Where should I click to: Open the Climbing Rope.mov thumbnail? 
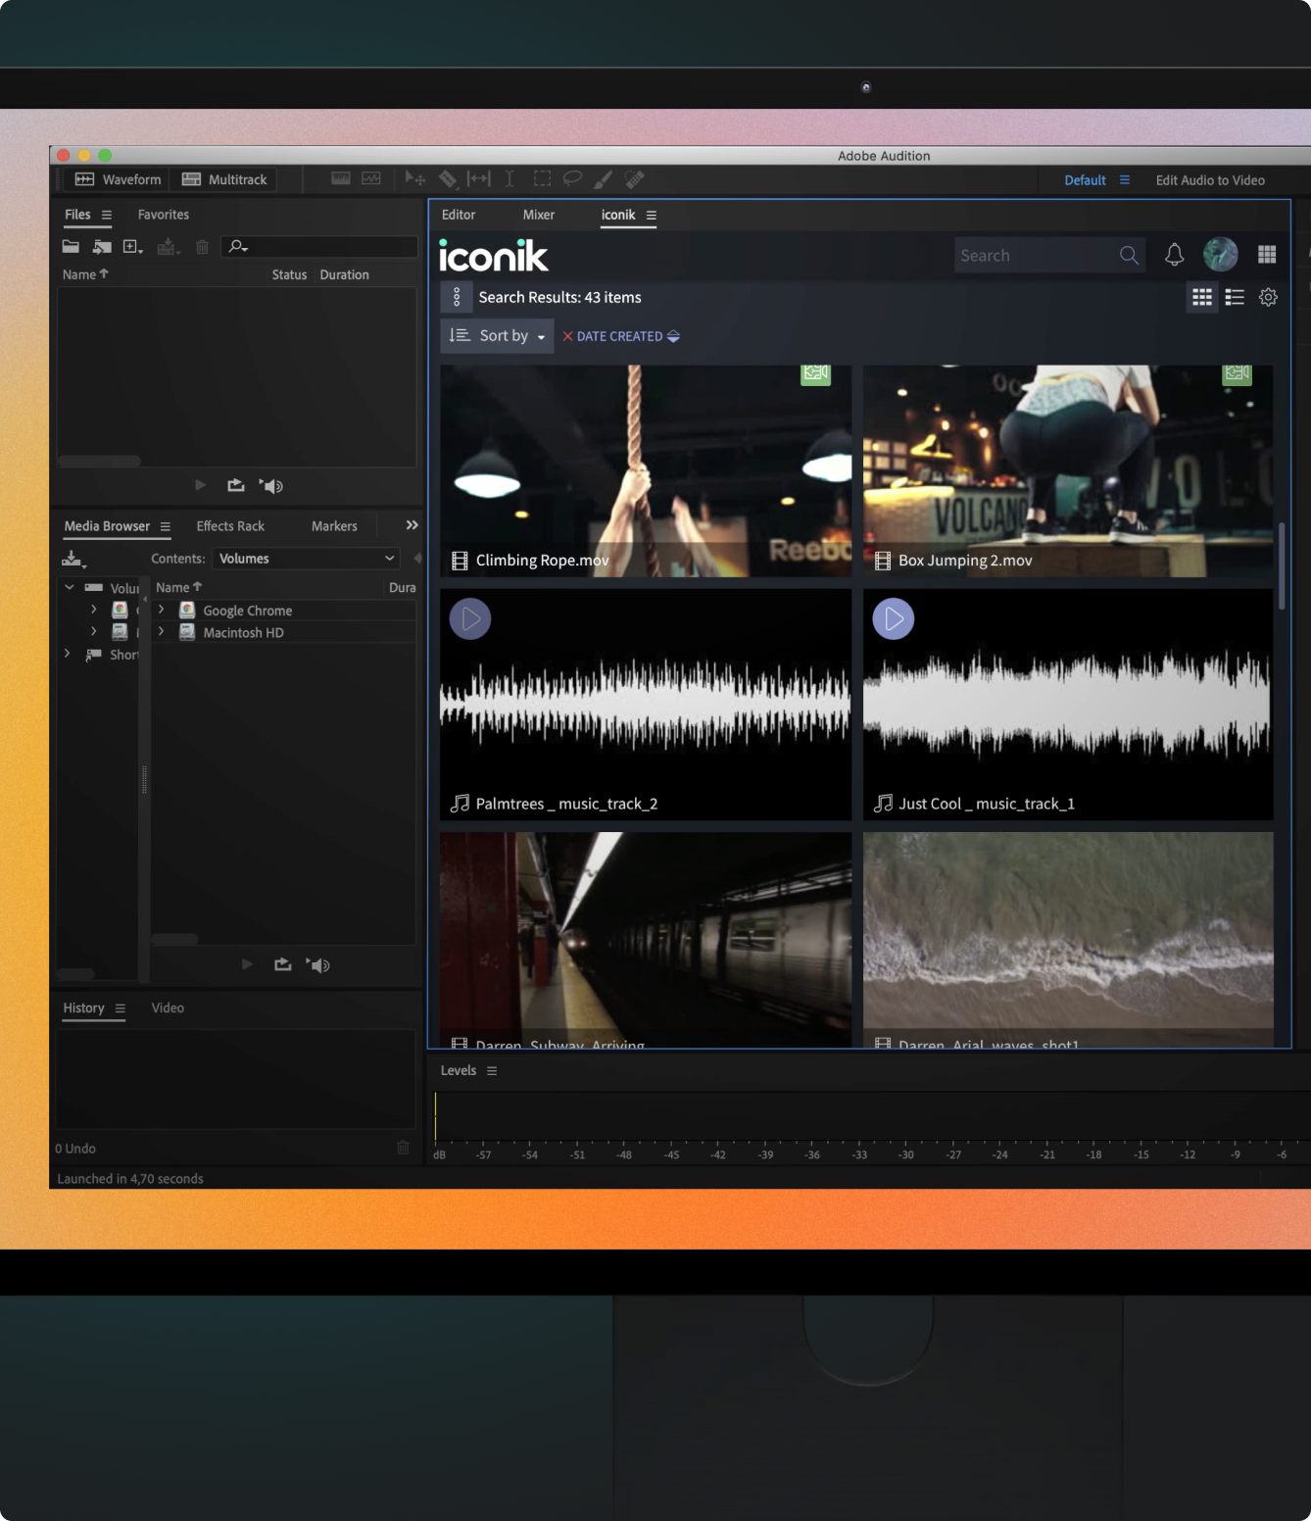tap(646, 470)
